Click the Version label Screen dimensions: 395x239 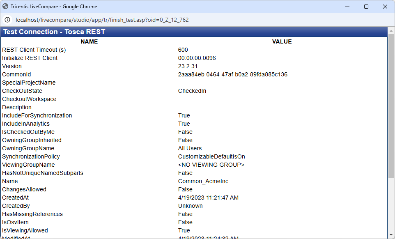pos(12,66)
